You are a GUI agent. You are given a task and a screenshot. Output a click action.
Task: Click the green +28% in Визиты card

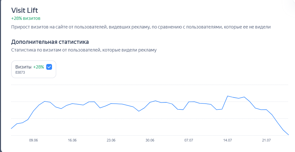point(39,67)
